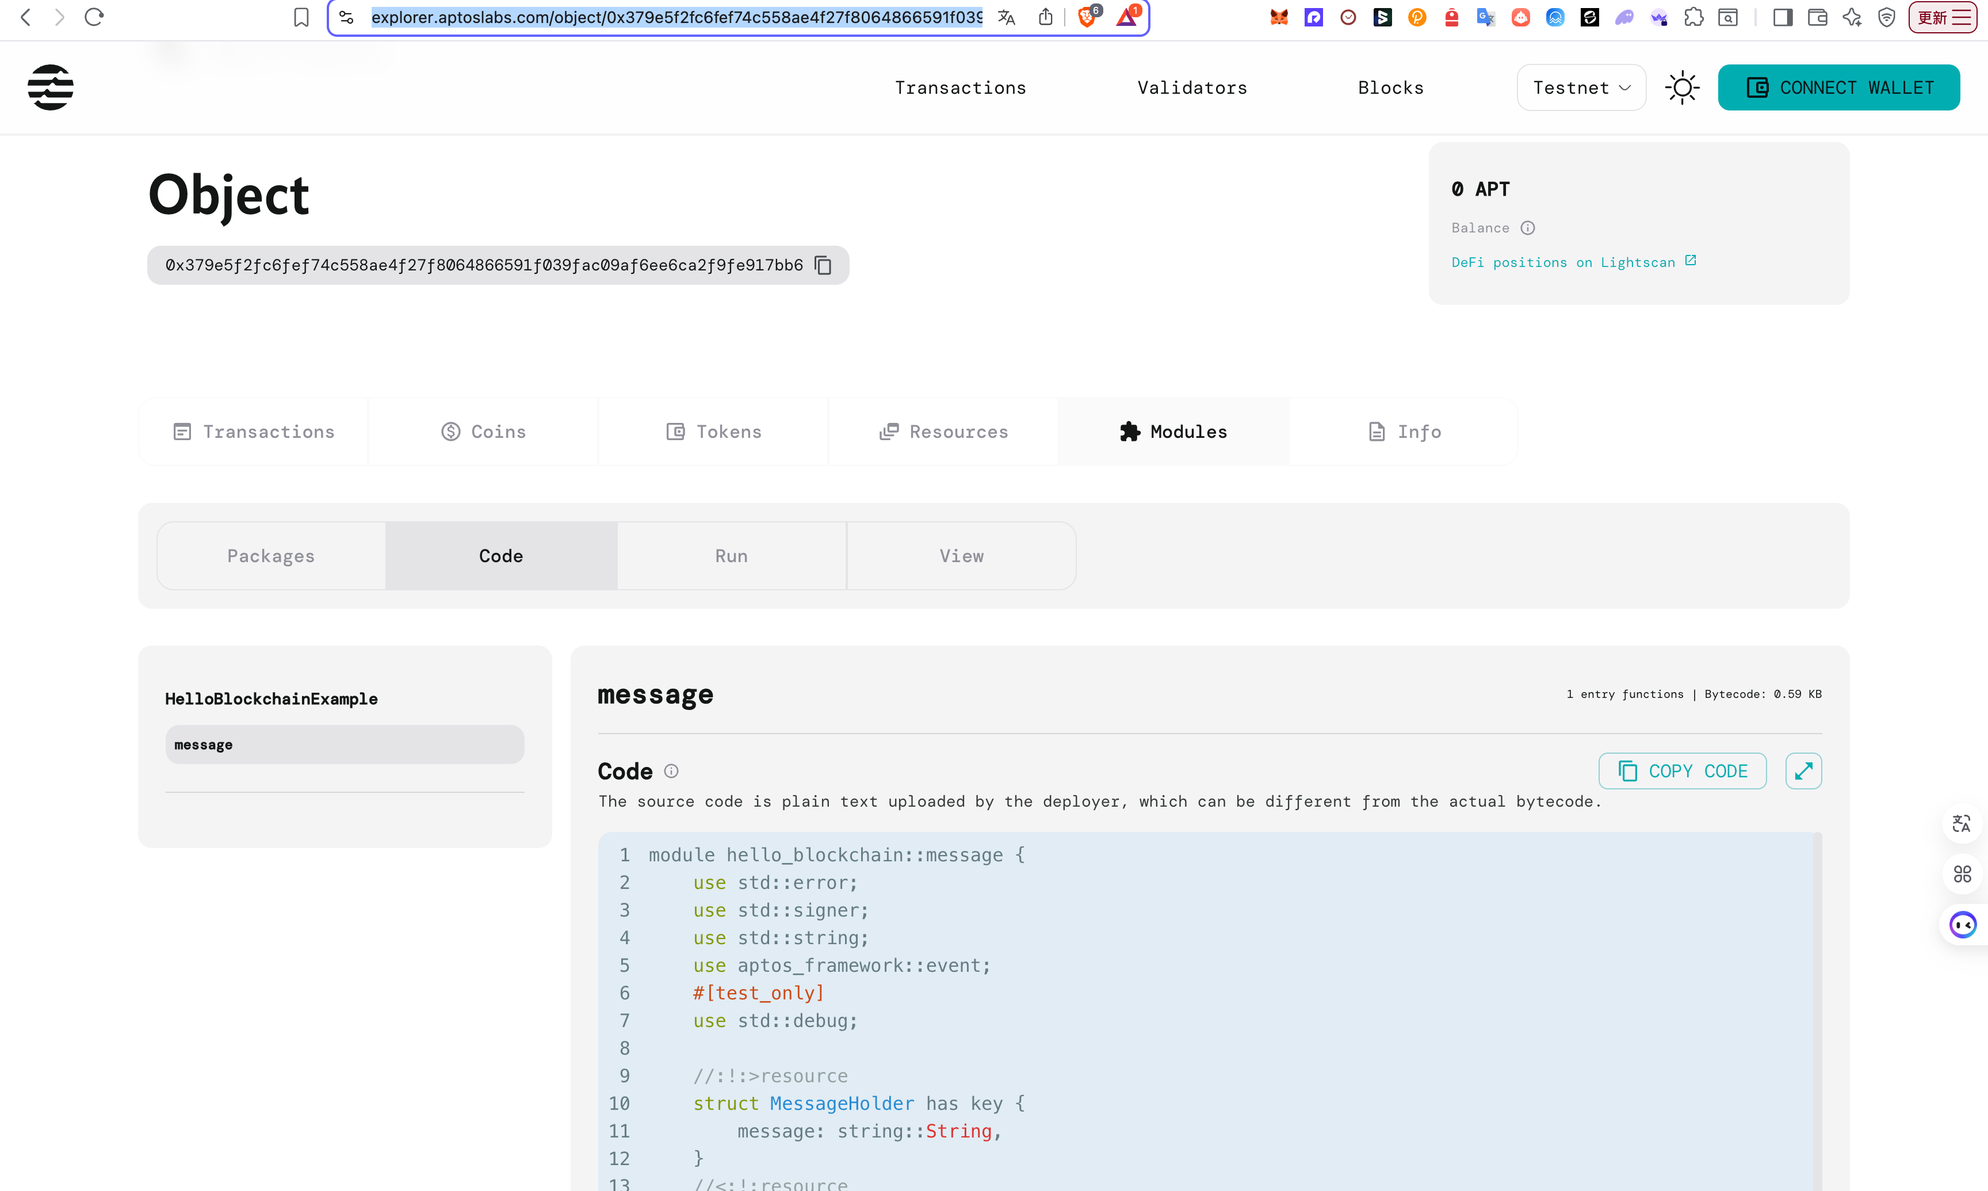This screenshot has width=1988, height=1191.
Task: Reload the page with refresh icon
Action: pyautogui.click(x=94, y=17)
